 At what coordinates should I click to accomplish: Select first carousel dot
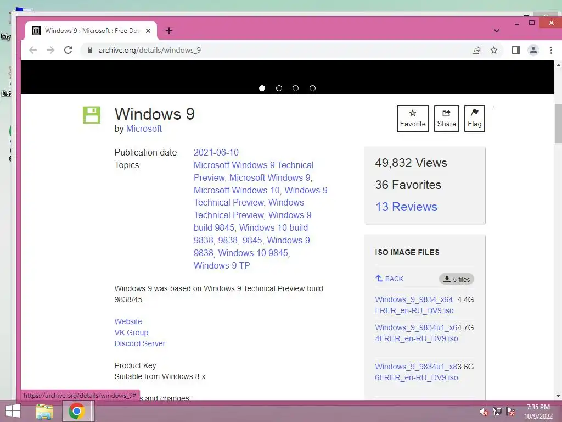click(262, 88)
